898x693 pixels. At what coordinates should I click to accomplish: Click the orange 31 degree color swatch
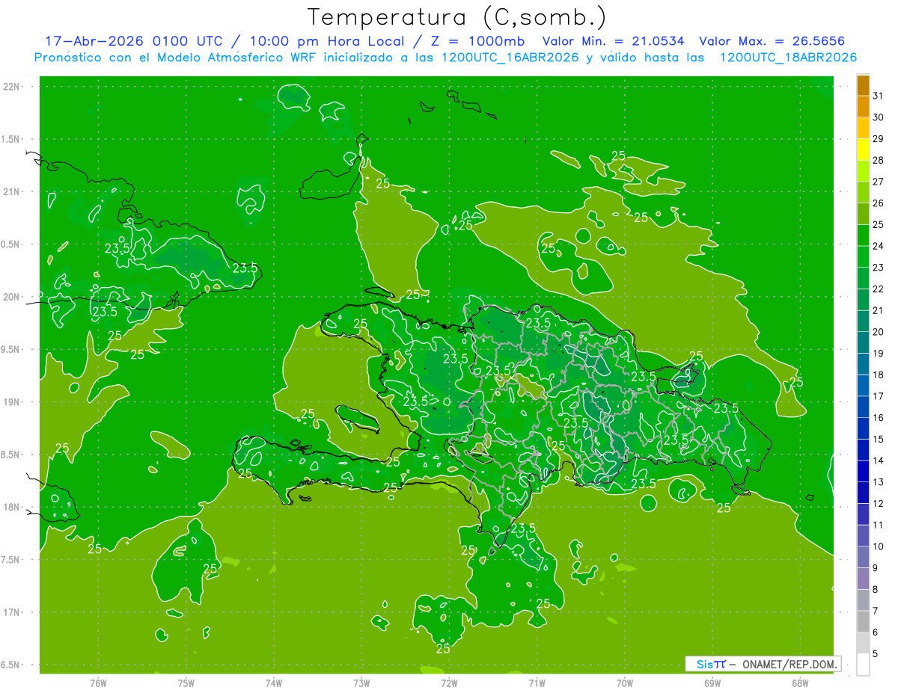(x=863, y=85)
